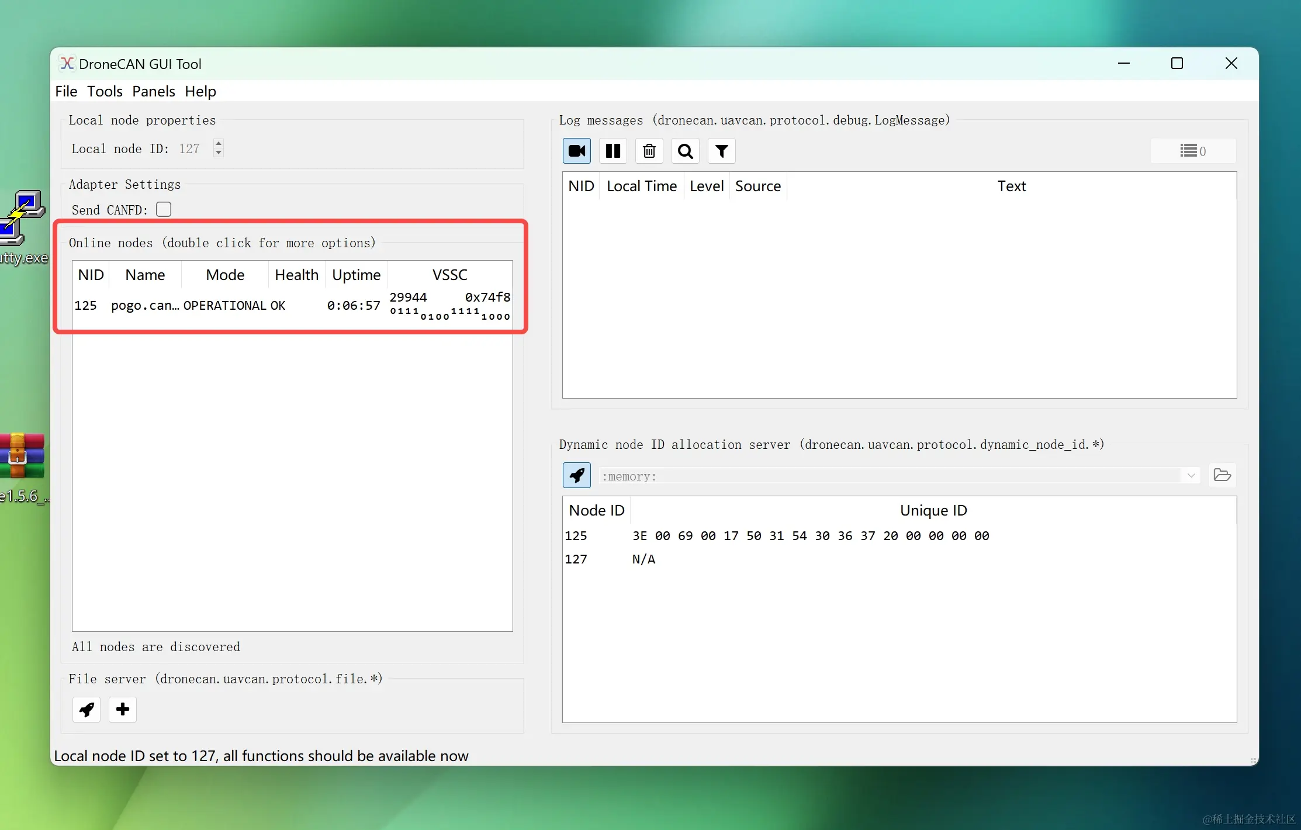Clear log messages with the trash icon
Screen dimensions: 1301x830
[649, 151]
